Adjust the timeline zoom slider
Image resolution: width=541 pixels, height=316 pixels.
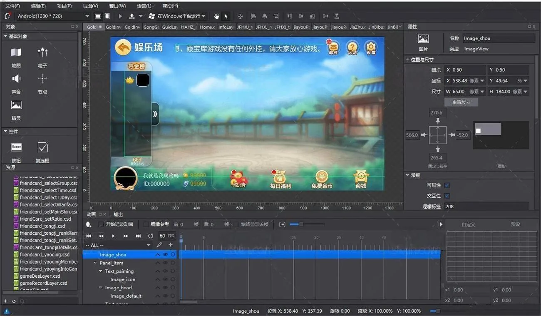[301, 224]
